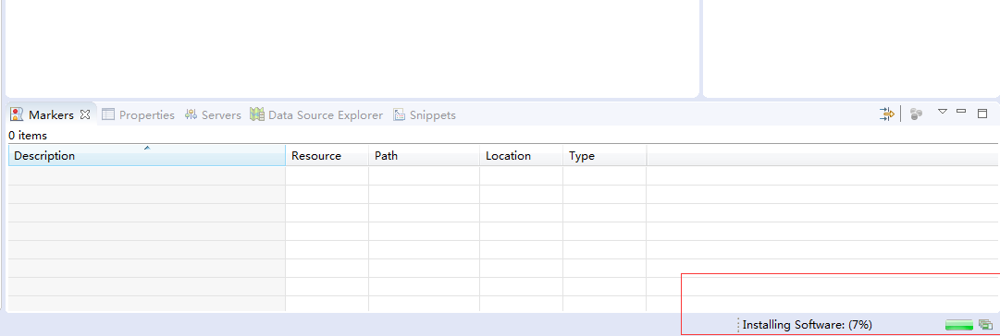Image resolution: width=1000 pixels, height=336 pixels.
Task: Click the Markers tab icon
Action: (x=18, y=115)
